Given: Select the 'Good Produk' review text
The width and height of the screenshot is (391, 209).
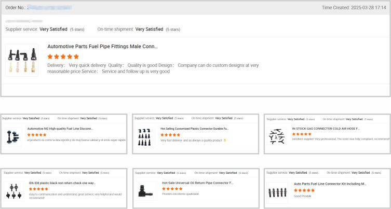Looking at the screenshot, I should (303, 196).
